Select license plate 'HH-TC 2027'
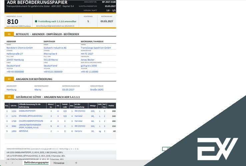Screen dimensions: 246x166 (x=87, y=54)
